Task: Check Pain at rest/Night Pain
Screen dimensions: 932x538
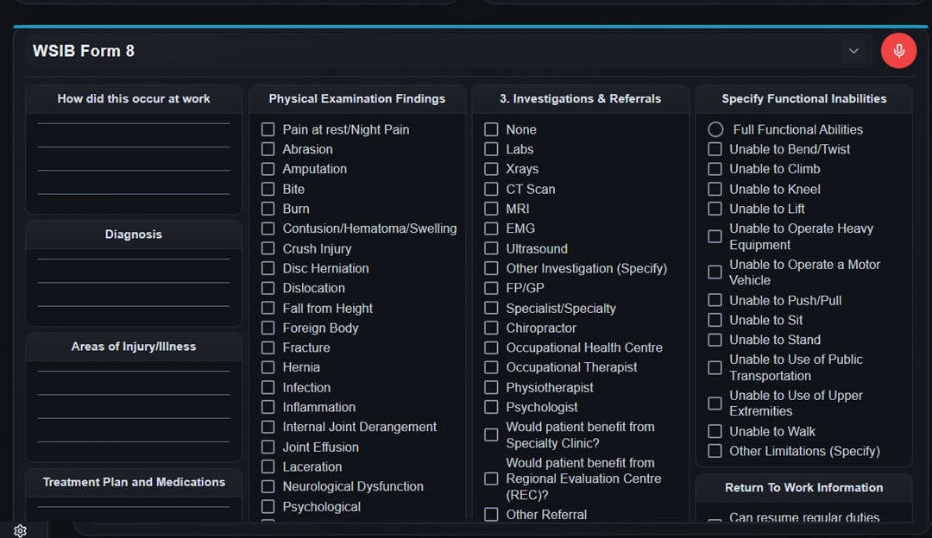Action: click(268, 129)
